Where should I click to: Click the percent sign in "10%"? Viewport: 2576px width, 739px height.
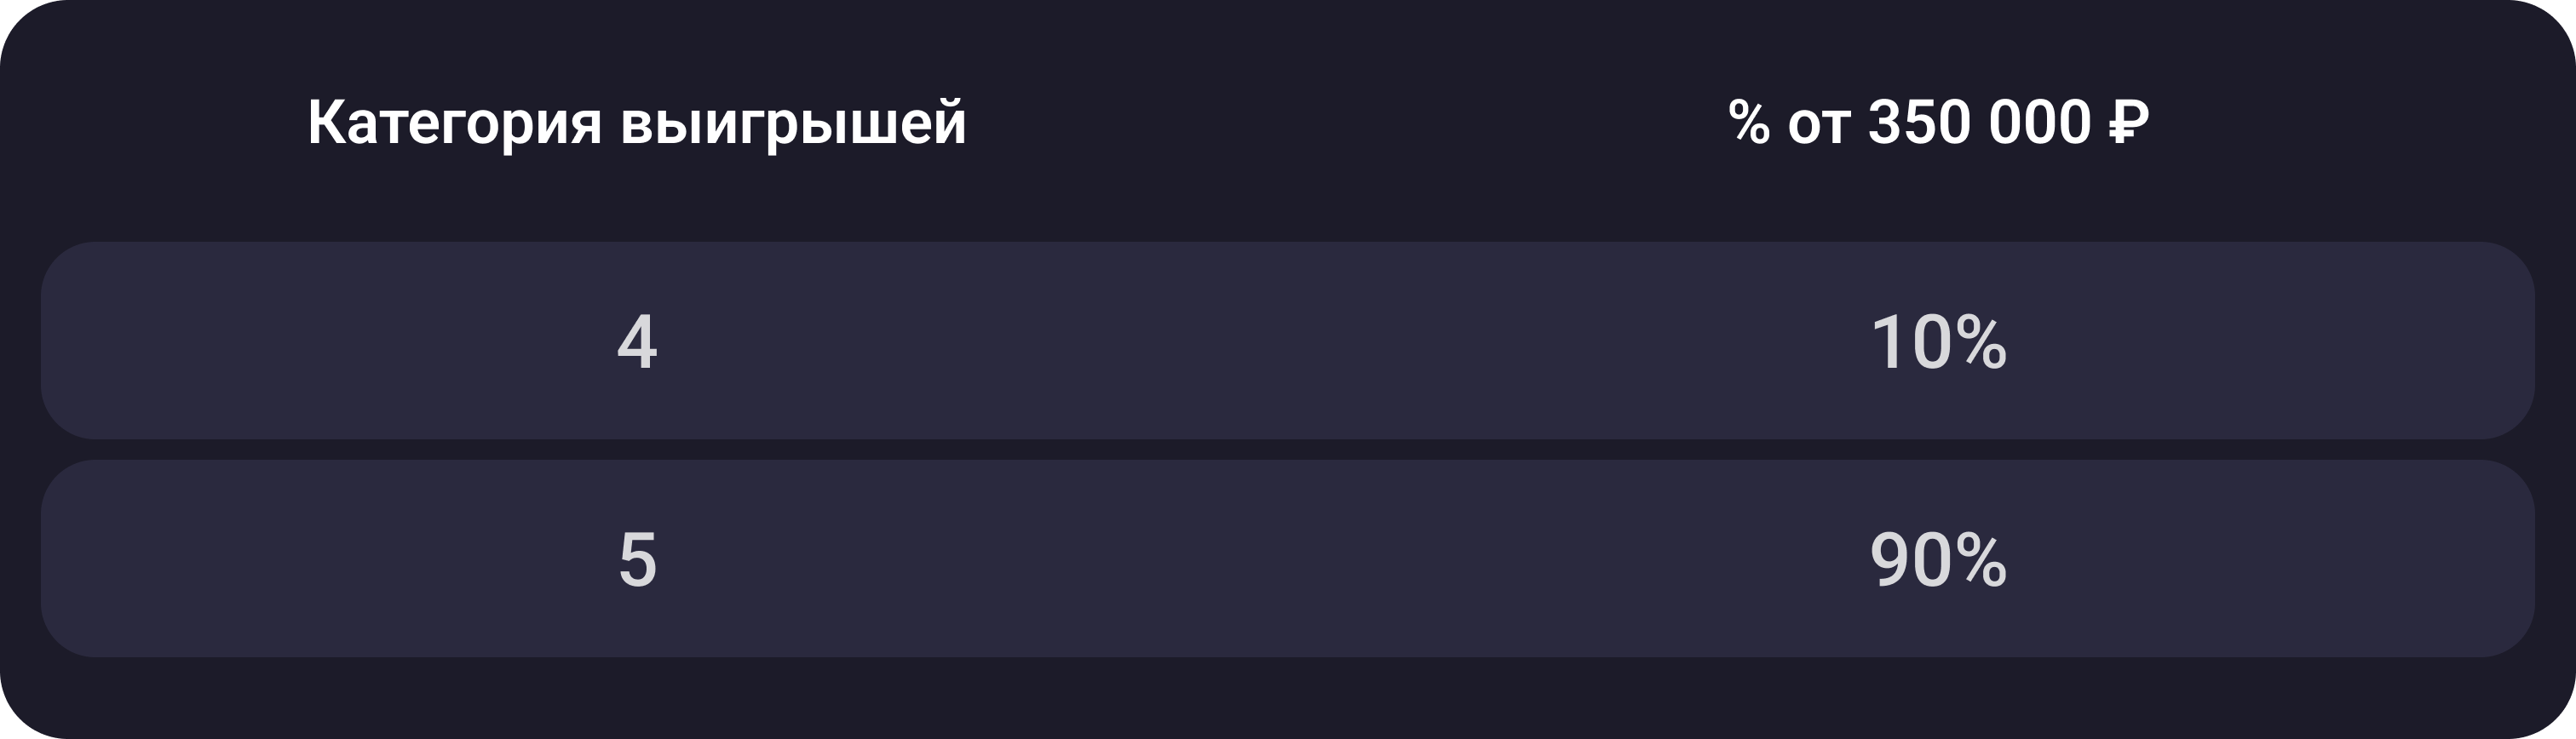[x=1981, y=342]
